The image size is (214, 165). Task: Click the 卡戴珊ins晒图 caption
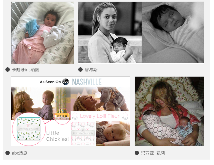click(25, 70)
